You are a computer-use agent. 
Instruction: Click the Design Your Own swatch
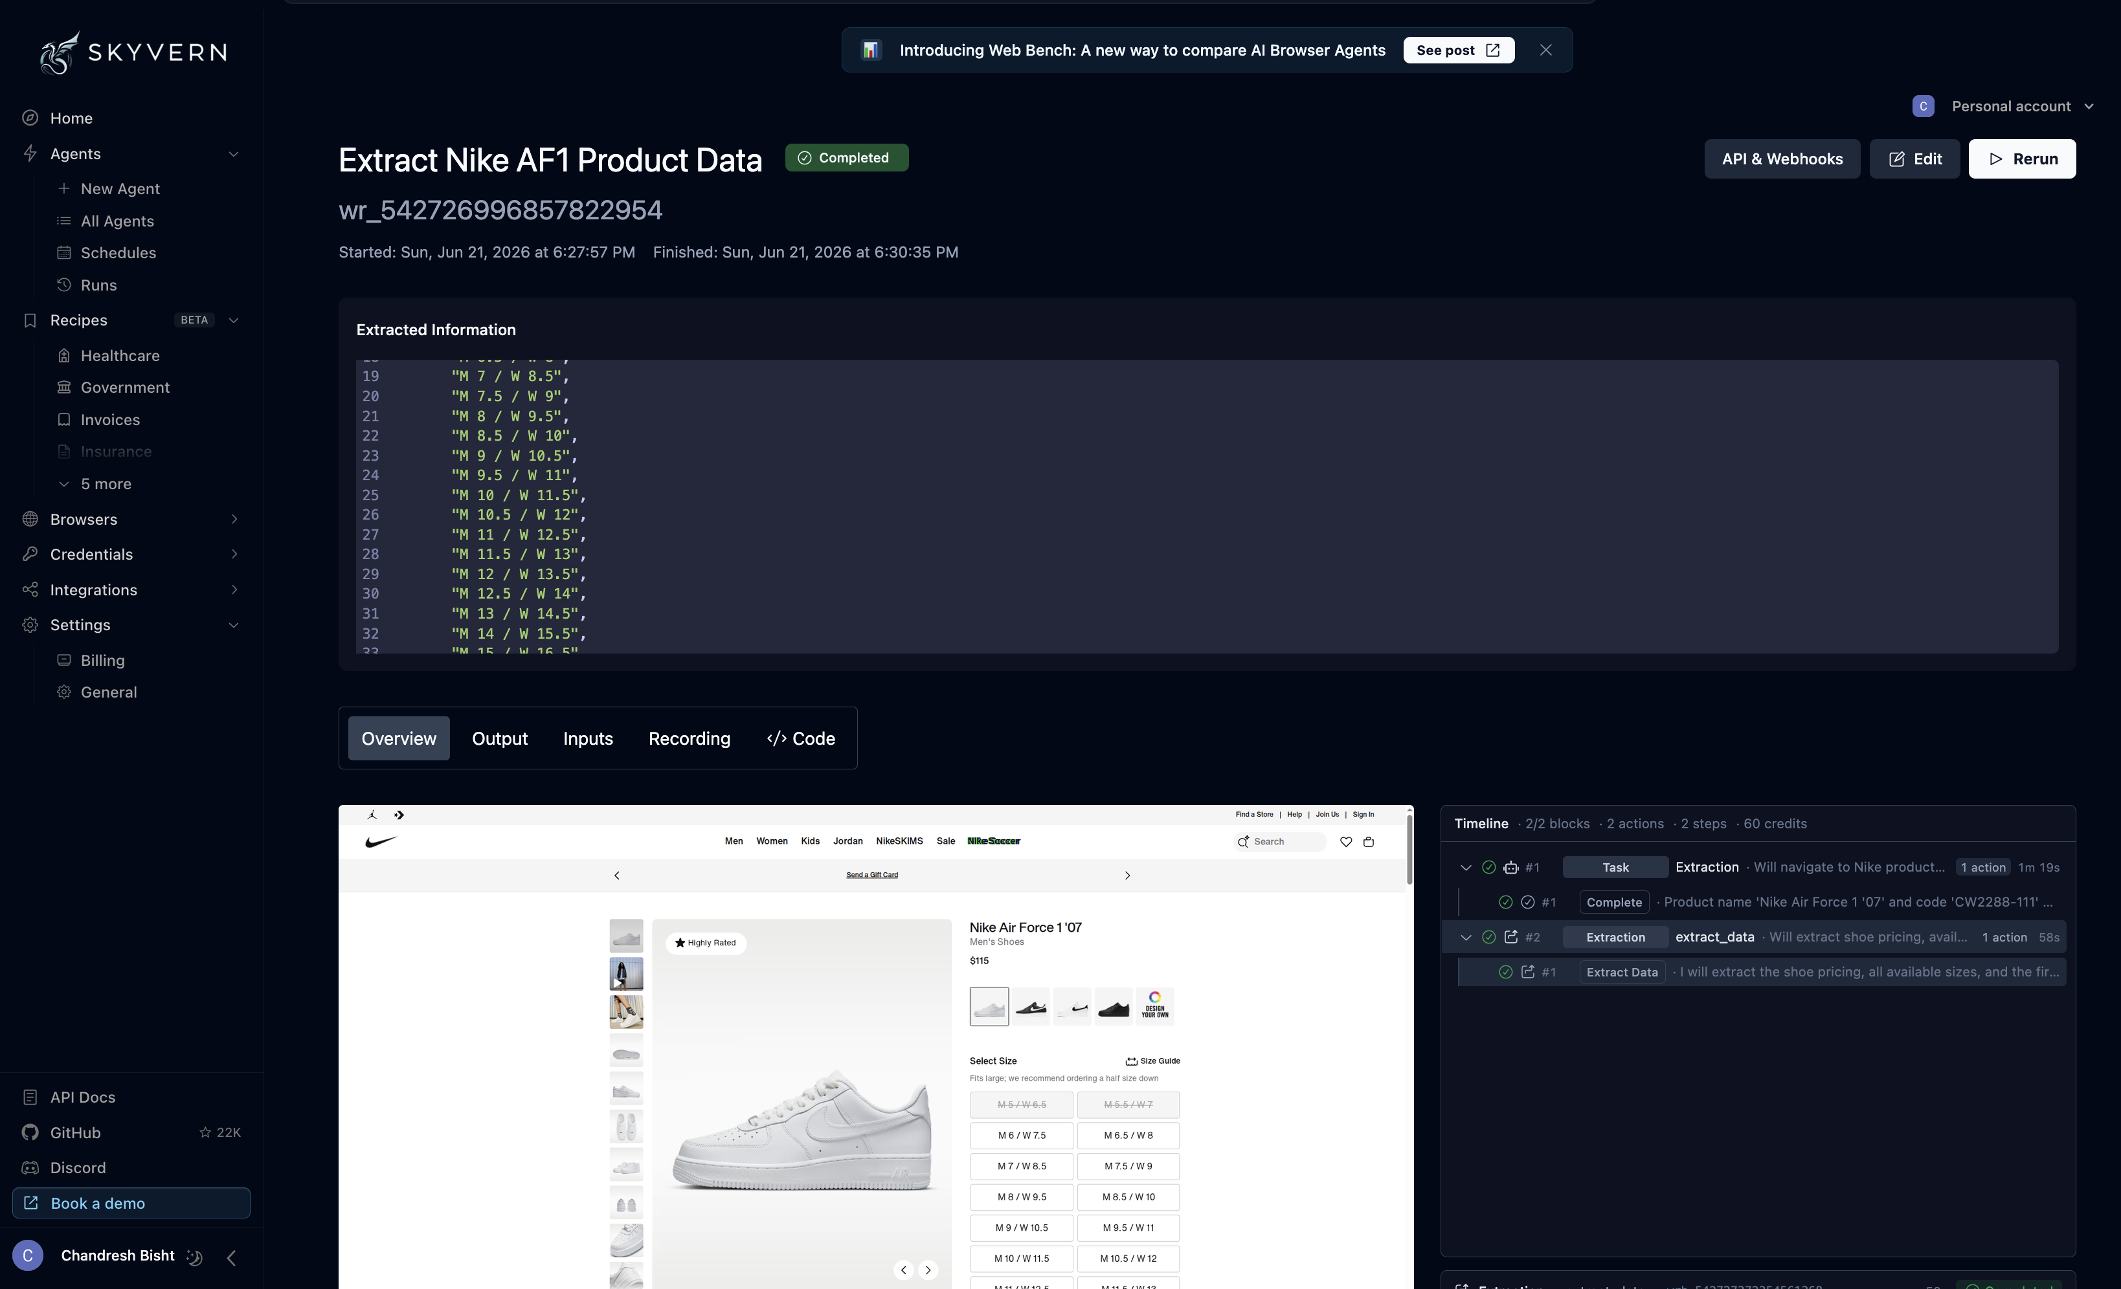[x=1154, y=1007]
